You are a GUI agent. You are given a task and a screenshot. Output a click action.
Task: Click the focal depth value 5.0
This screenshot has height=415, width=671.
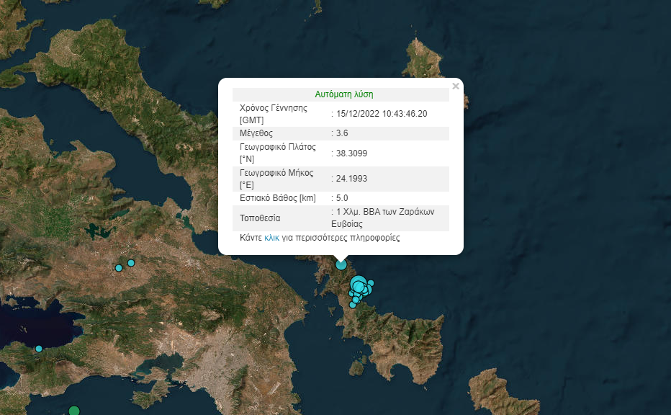[x=342, y=197]
